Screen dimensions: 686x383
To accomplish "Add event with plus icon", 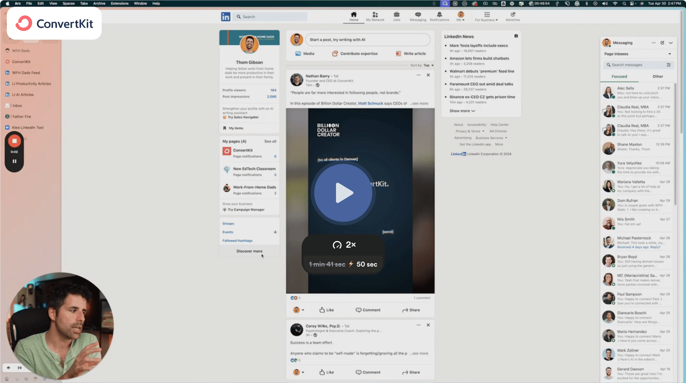I will 275,232.
